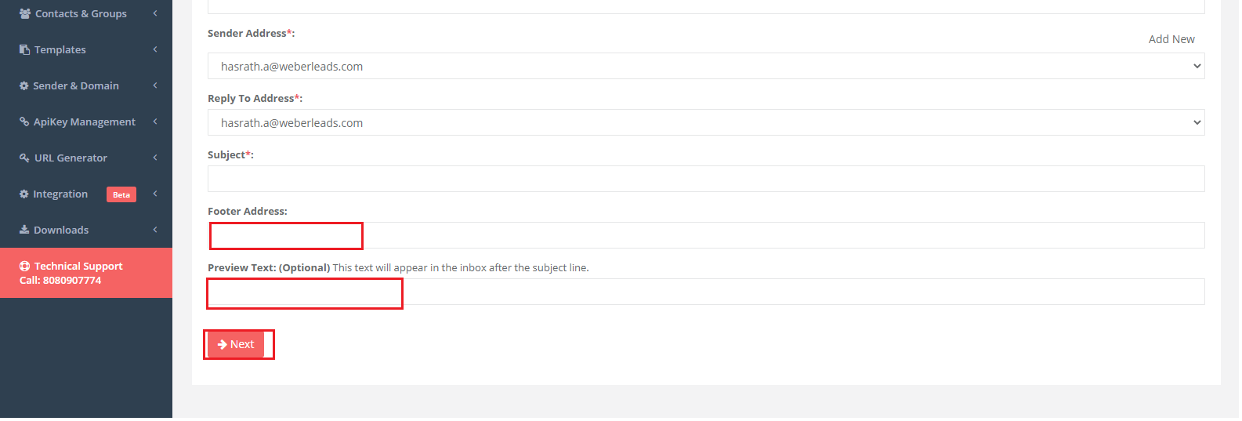Click the Next button
The width and height of the screenshot is (1242, 421).
click(x=236, y=345)
